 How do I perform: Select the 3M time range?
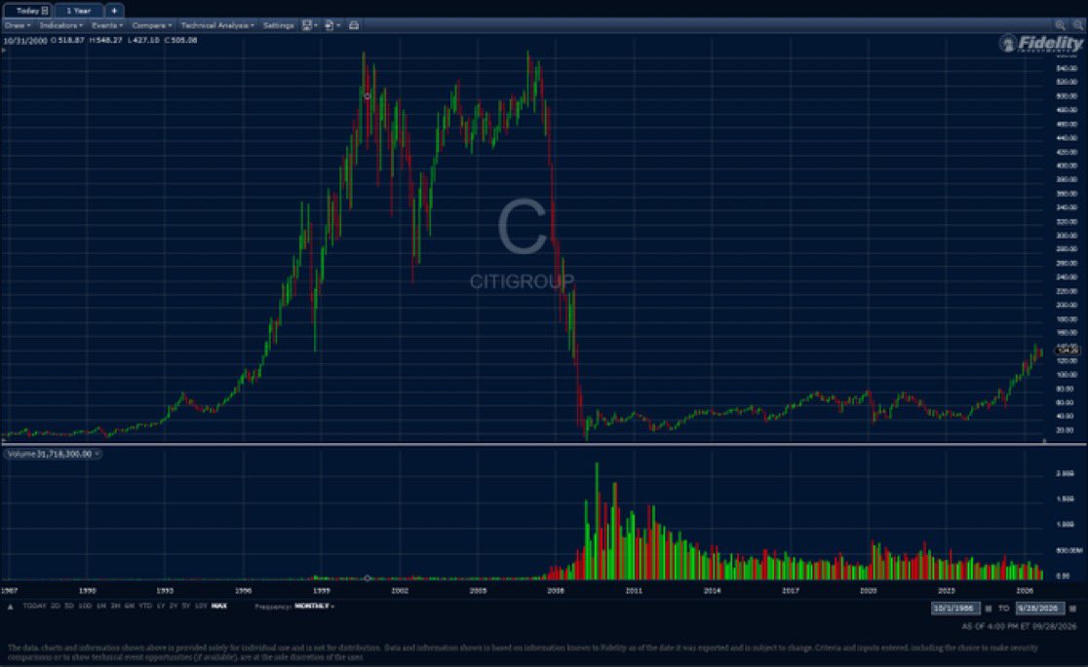[115, 606]
